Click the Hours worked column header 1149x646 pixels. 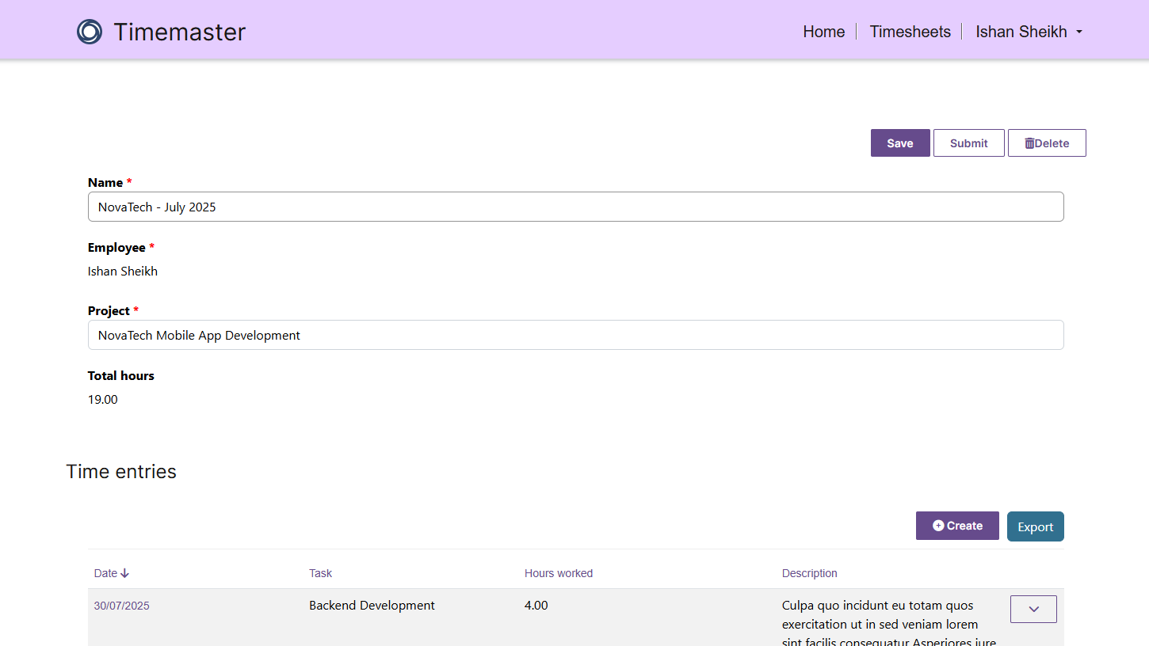pyautogui.click(x=559, y=572)
